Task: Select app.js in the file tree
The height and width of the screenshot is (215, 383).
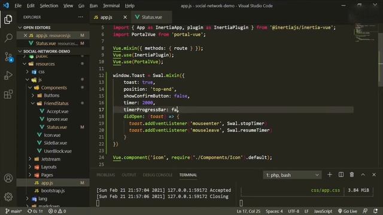Action: 47,183
